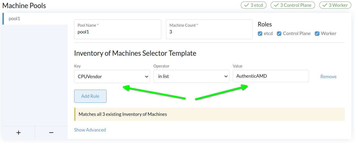
Task: Toggle the Control Plane role checkbox
Action: (279, 33)
